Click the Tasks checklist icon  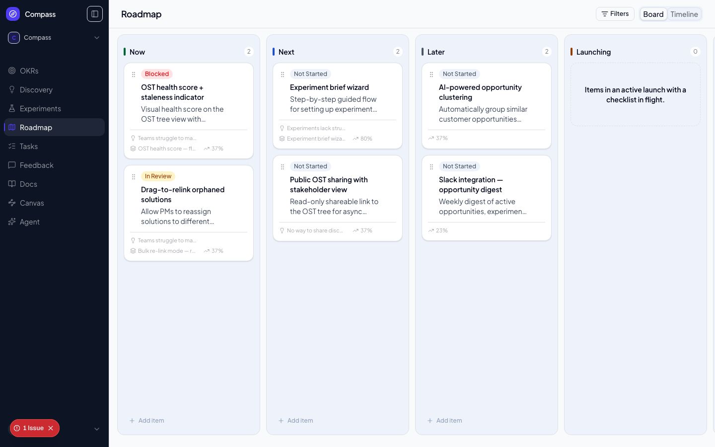pos(12,146)
